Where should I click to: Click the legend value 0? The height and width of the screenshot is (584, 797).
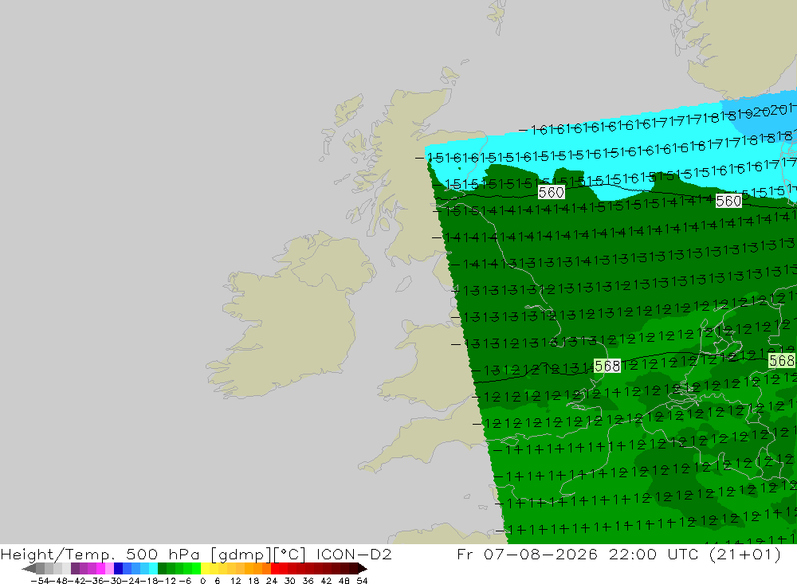click(x=203, y=581)
